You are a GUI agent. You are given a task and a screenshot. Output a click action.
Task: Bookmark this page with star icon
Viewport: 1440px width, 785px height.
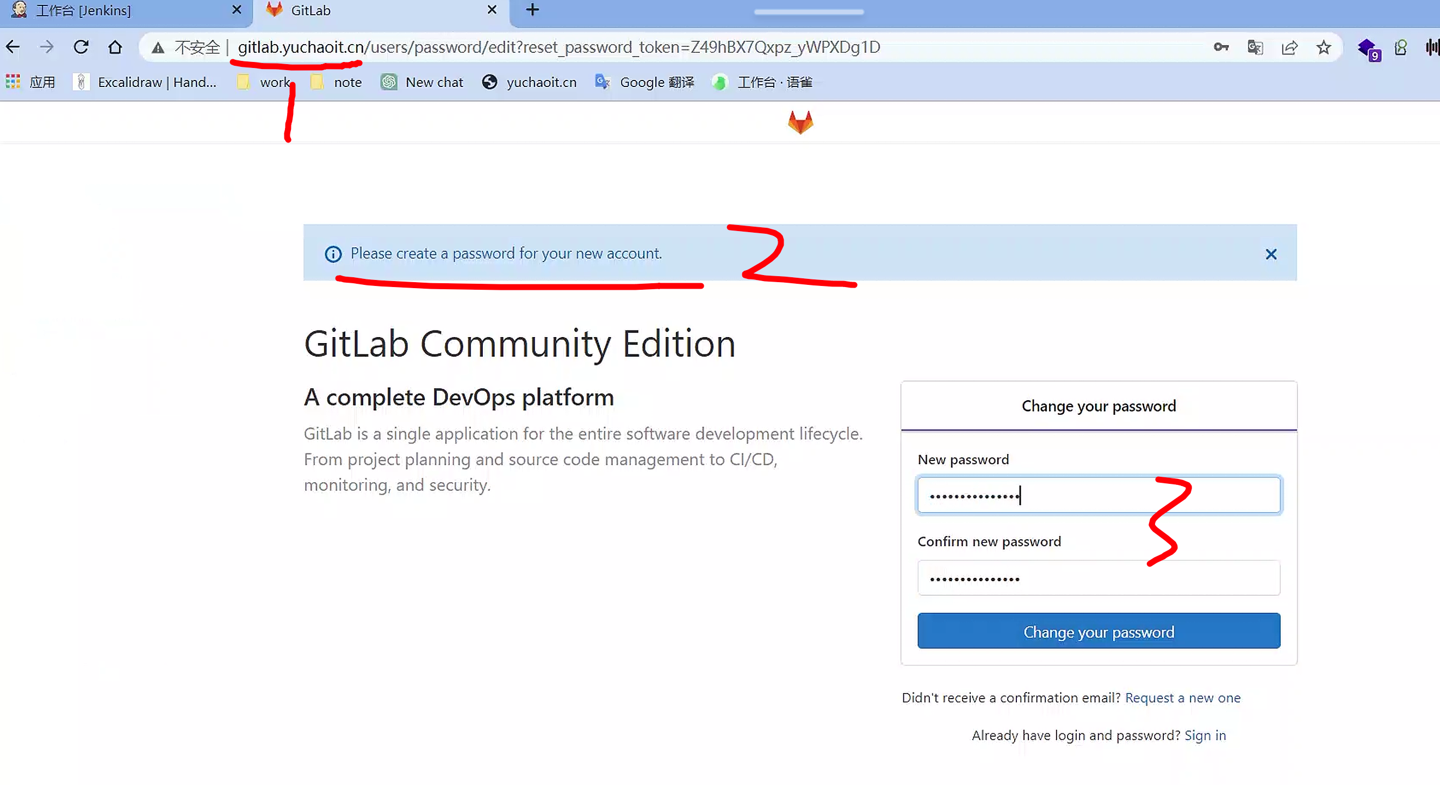(1323, 47)
